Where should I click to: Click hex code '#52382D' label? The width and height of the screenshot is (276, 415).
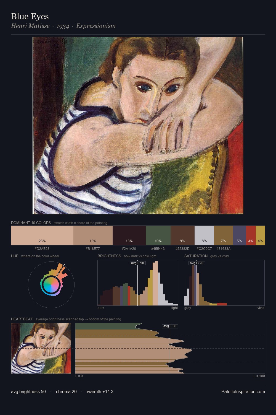tap(182, 249)
